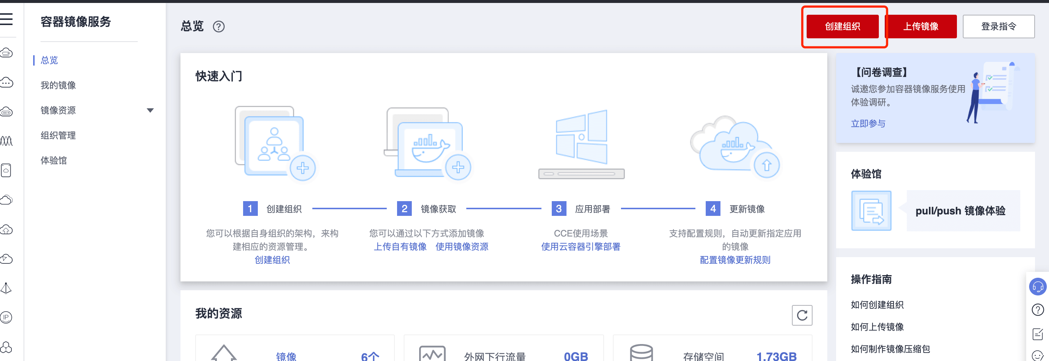
Task: Click the 配置镜像更新规则 link
Action: pyautogui.click(x=734, y=260)
